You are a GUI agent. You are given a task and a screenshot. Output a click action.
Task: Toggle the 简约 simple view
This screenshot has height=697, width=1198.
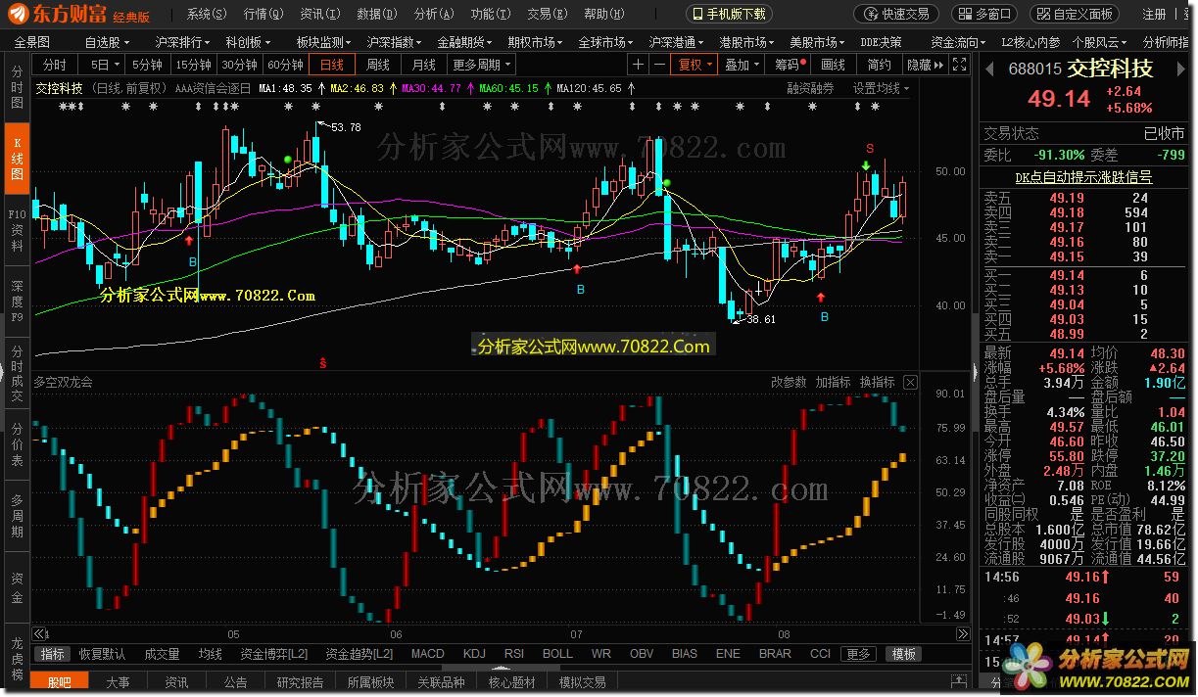(x=879, y=65)
